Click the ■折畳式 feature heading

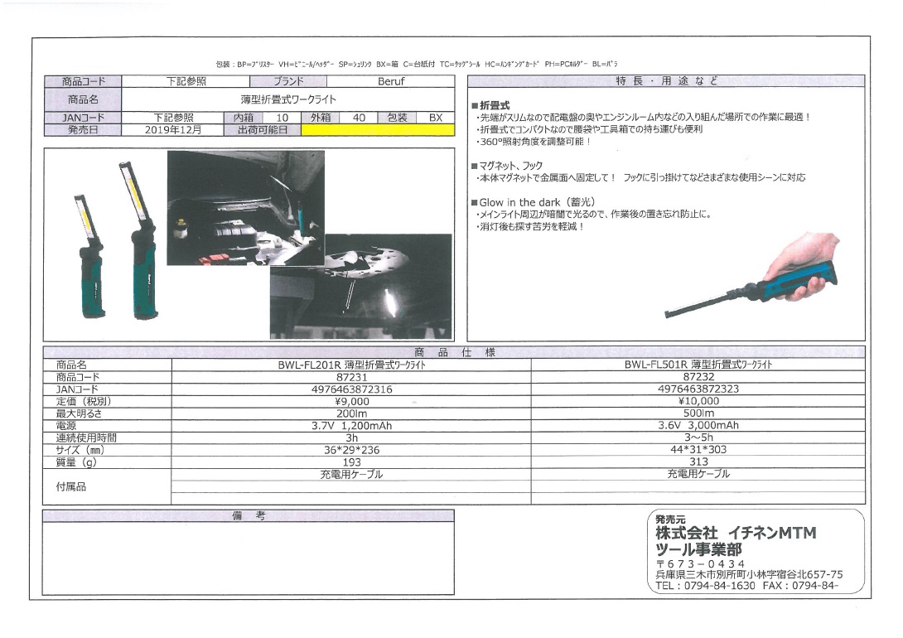[x=490, y=105]
